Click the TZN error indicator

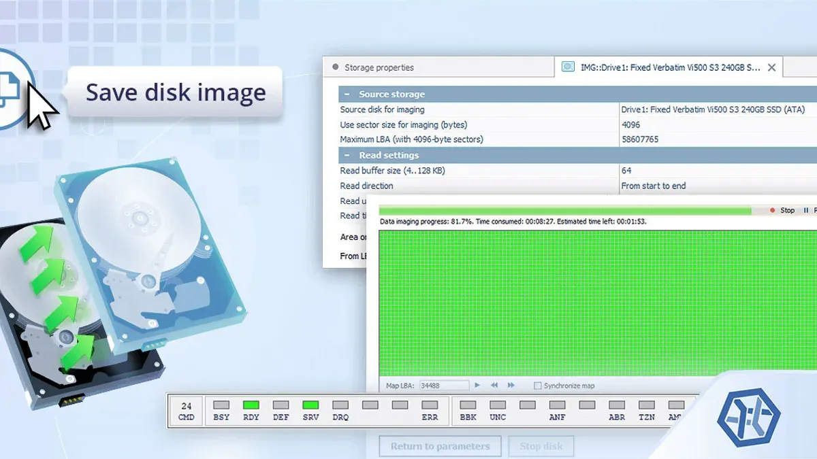point(647,405)
